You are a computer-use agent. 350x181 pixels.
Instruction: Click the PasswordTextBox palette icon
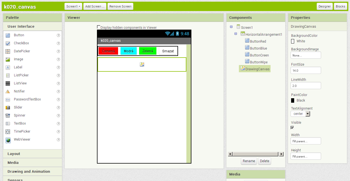(x=8, y=100)
